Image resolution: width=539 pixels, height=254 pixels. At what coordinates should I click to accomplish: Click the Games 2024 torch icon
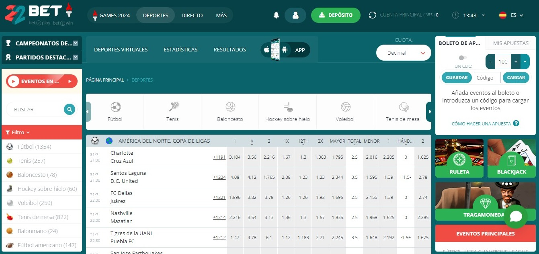point(95,15)
